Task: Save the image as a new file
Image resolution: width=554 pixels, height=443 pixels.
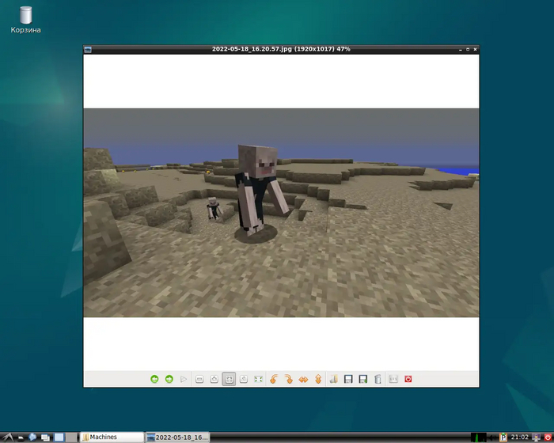Action: pyautogui.click(x=362, y=379)
